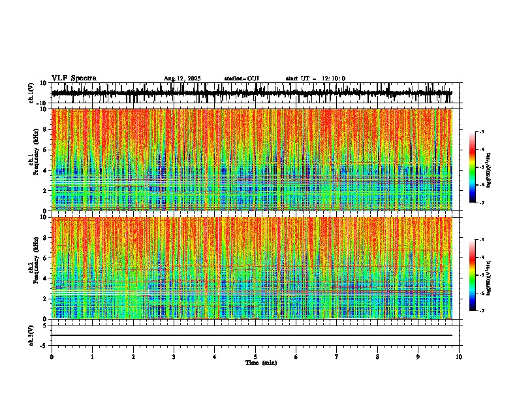Click the "-3" tick on ch.1 colorbar
The height and width of the screenshot is (400, 517).
click(482, 131)
